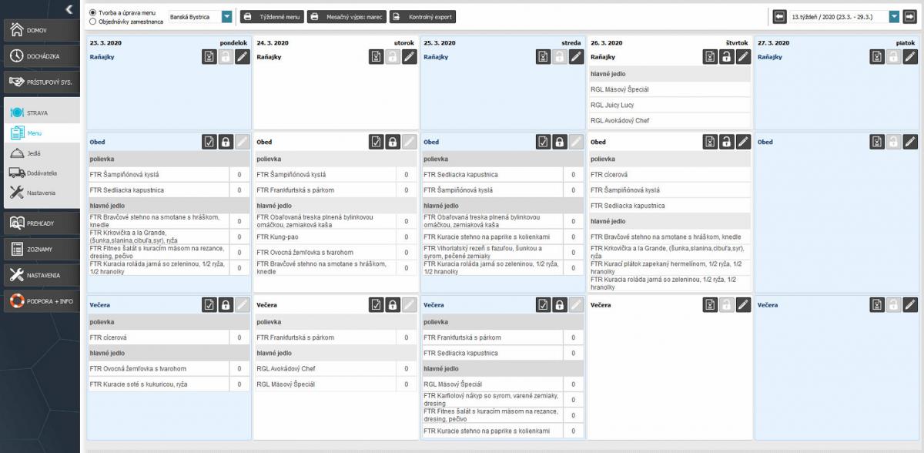
Task: Open the PREHĽADY section
Action: click(x=41, y=223)
